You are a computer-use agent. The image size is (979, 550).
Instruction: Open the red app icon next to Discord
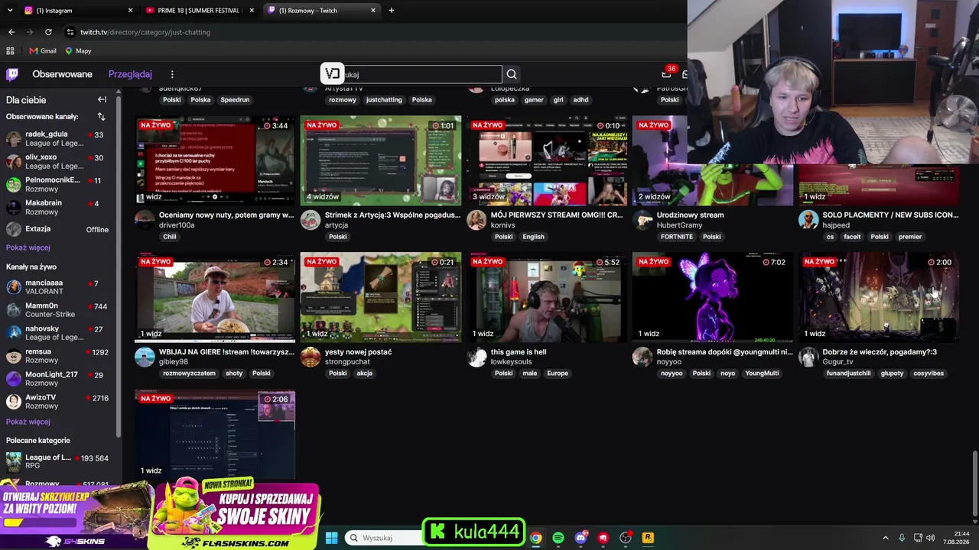coord(603,538)
